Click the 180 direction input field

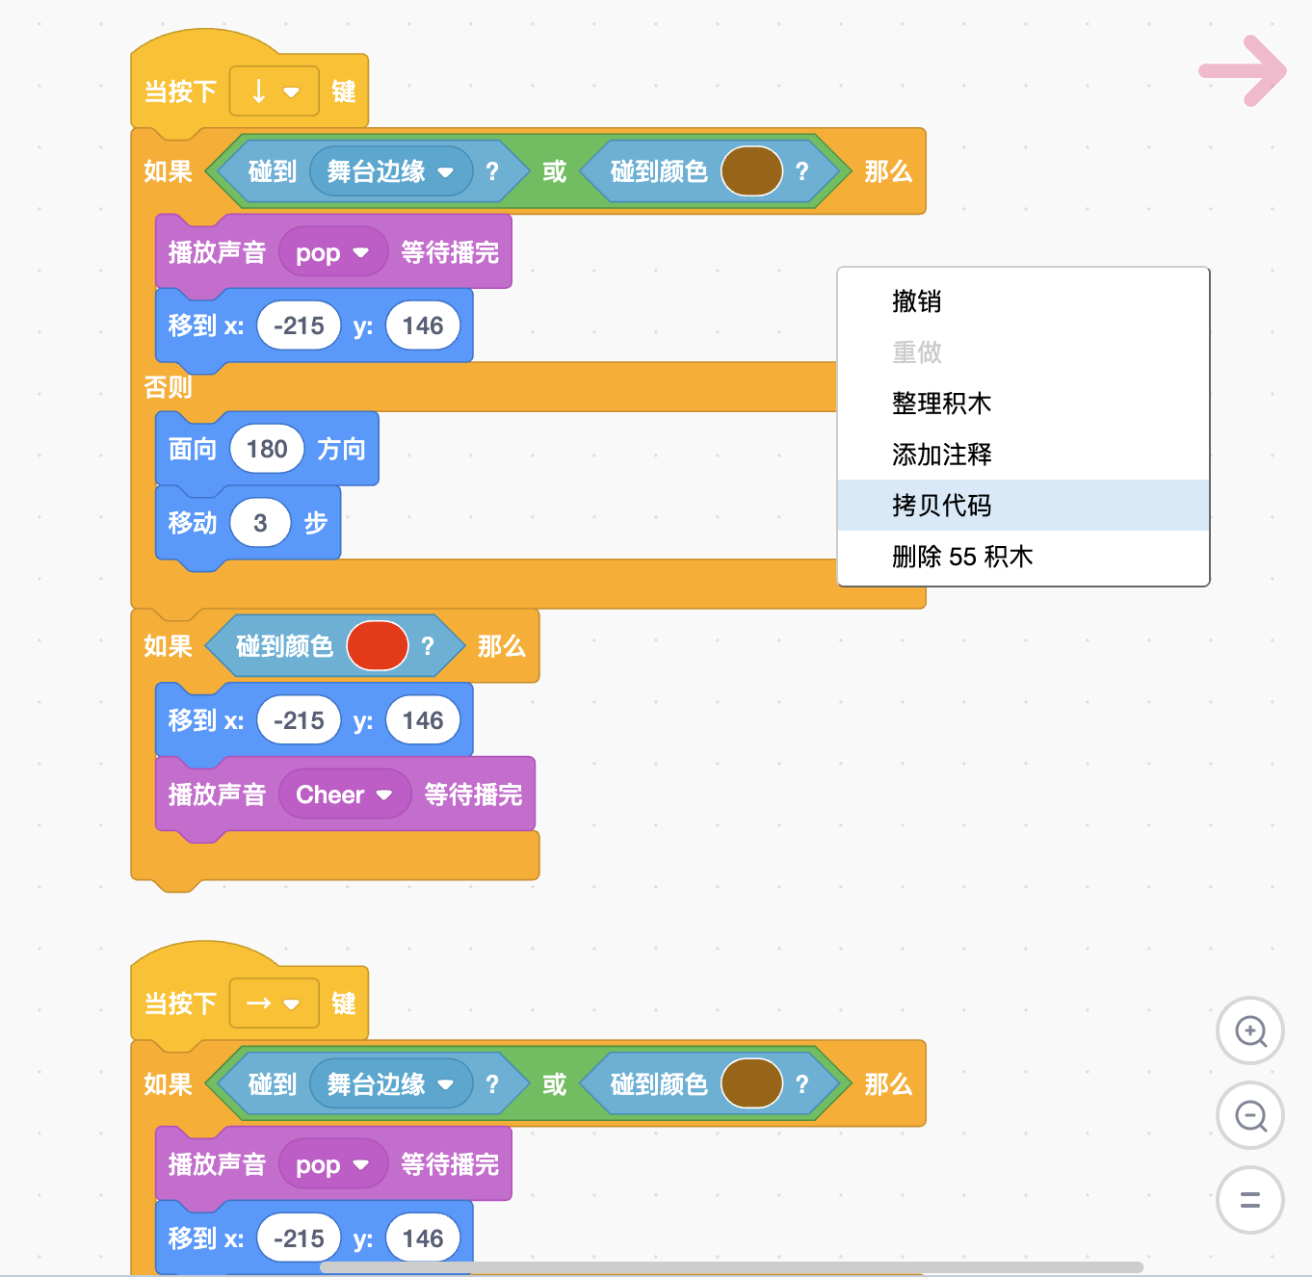[x=267, y=449]
